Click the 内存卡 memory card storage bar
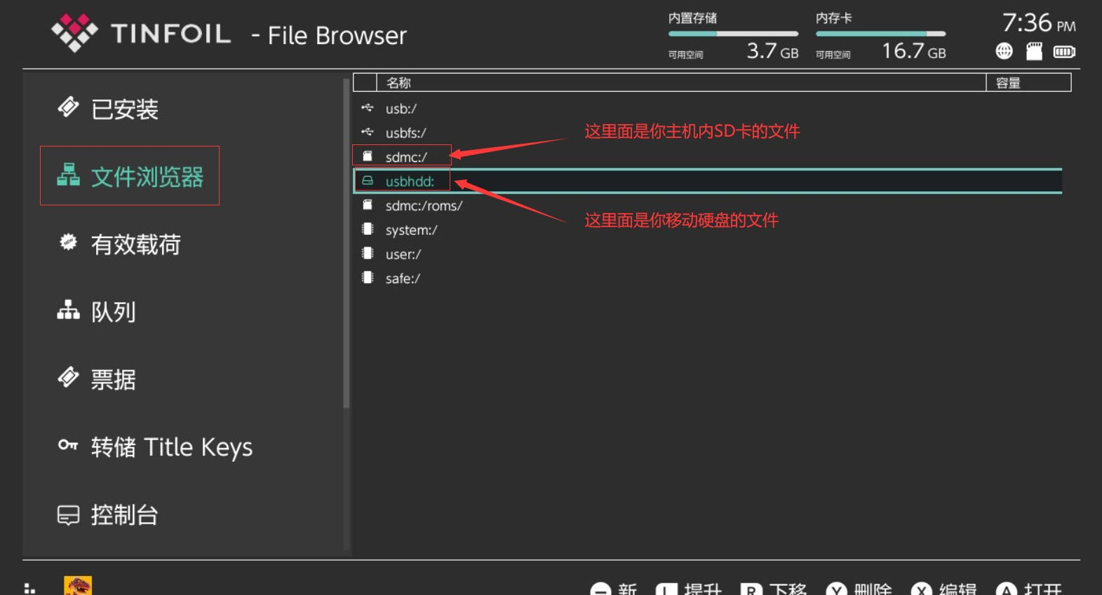Screen dimensions: 1102x595 click(x=880, y=34)
